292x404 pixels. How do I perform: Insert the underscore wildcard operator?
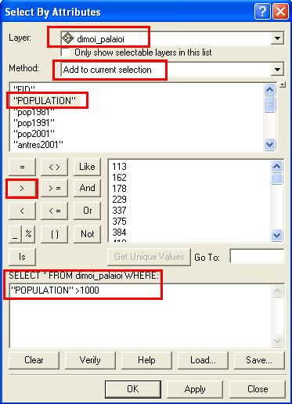coord(16,234)
